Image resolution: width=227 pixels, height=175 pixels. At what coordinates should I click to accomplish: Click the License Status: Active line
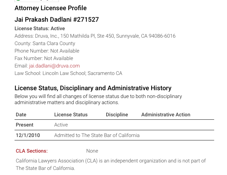pyautogui.click(x=40, y=28)
